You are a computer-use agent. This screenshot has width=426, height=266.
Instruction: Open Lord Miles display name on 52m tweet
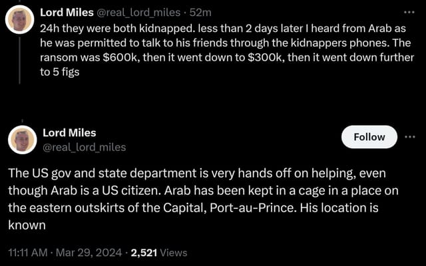pyautogui.click(x=67, y=12)
